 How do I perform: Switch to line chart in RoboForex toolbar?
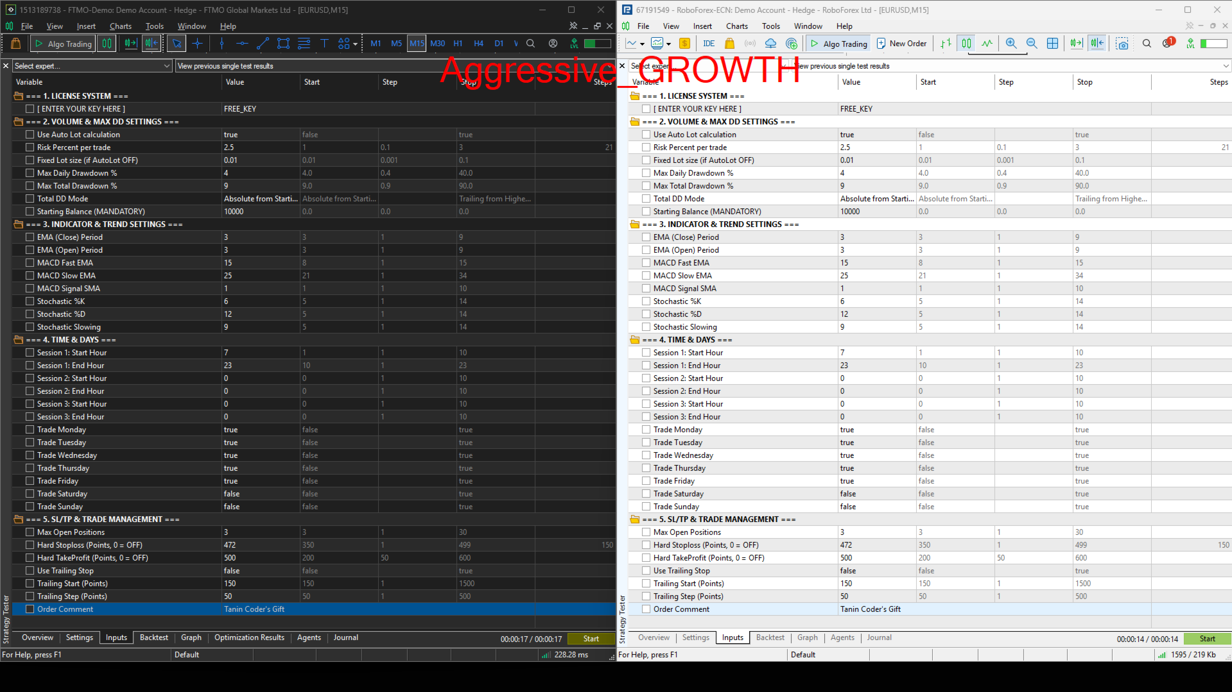[987, 44]
